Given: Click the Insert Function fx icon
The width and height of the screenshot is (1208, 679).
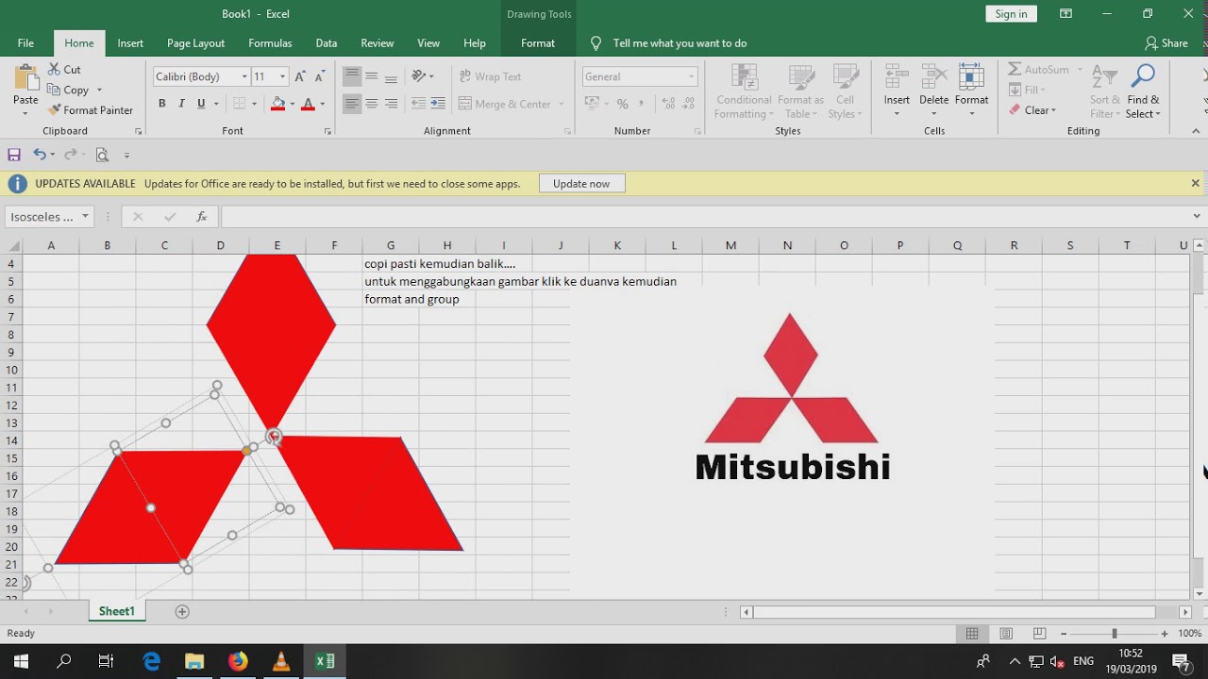Looking at the screenshot, I should coord(201,217).
